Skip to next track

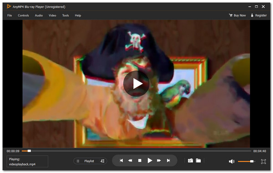tap(168, 160)
